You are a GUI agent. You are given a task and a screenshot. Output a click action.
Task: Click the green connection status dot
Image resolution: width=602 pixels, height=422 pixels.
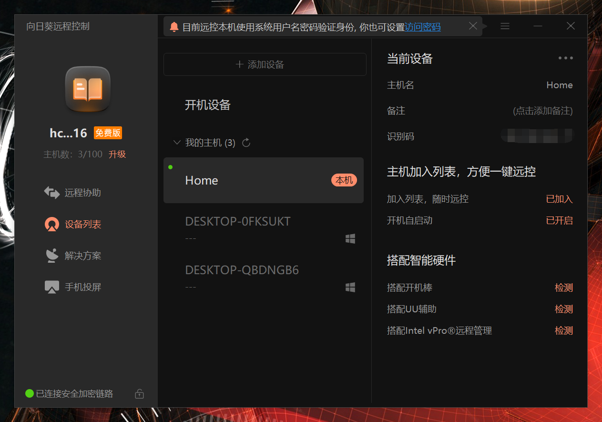pos(30,394)
